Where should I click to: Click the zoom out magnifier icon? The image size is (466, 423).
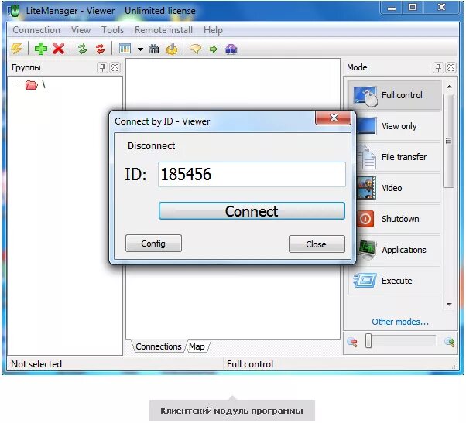pos(352,342)
